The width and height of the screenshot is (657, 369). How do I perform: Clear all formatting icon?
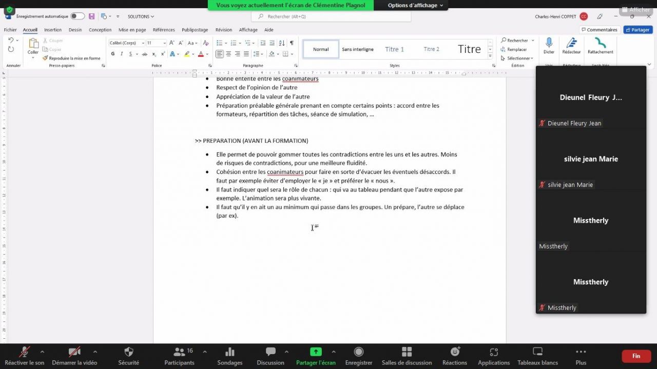[x=206, y=43]
